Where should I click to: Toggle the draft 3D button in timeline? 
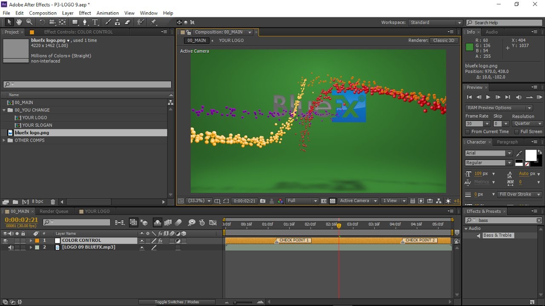pos(144,222)
